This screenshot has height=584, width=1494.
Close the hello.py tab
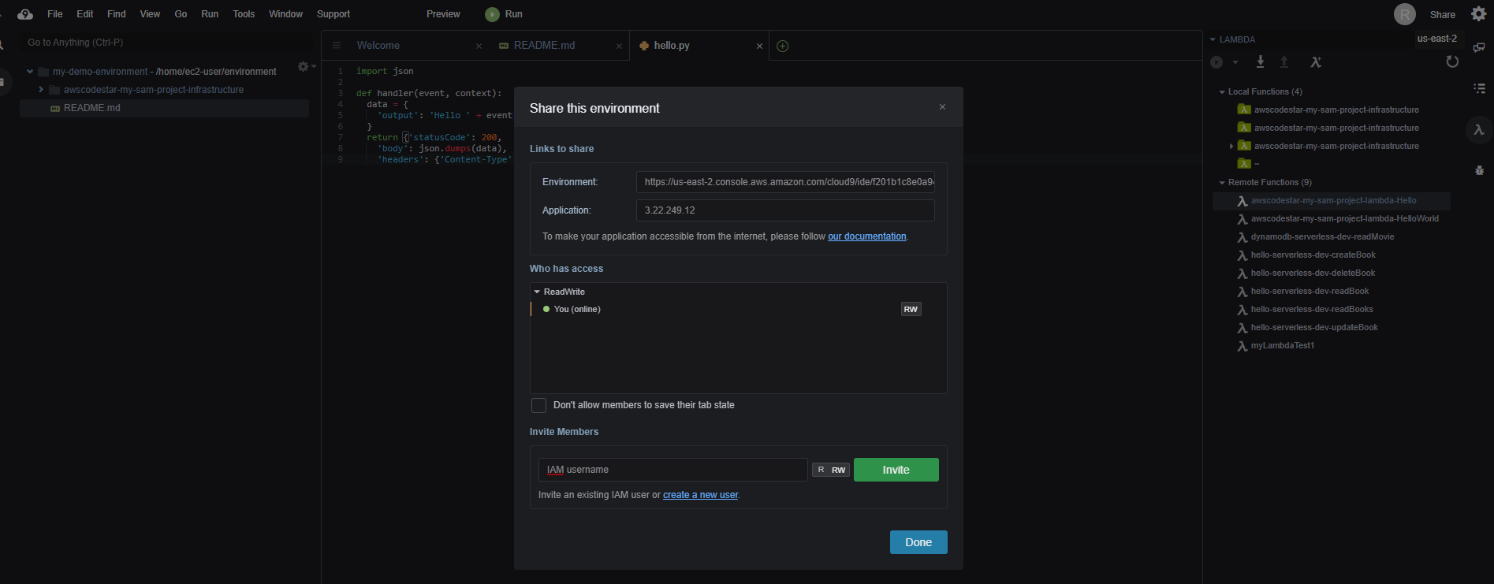click(x=759, y=46)
